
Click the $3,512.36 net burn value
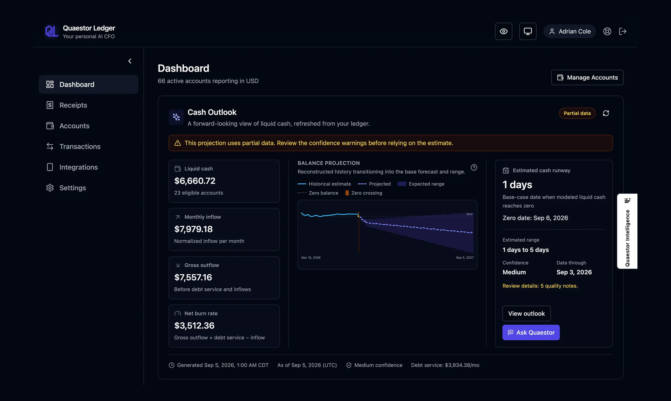[194, 326]
